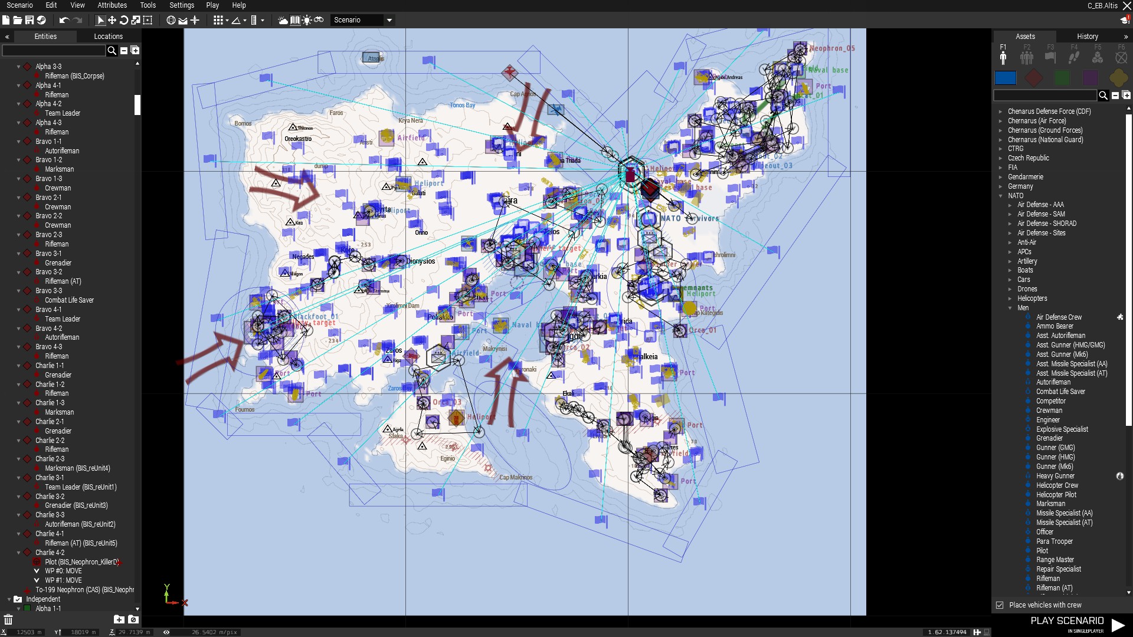This screenshot has height=637, width=1133.
Task: Expand the Air Defense - AAA category
Action: [1010, 205]
